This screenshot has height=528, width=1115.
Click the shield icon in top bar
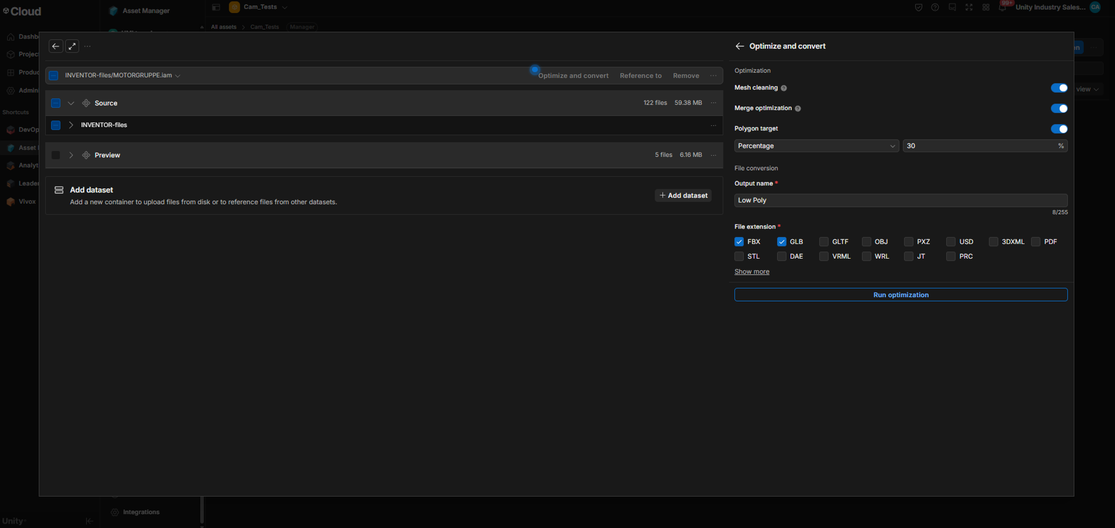[918, 7]
